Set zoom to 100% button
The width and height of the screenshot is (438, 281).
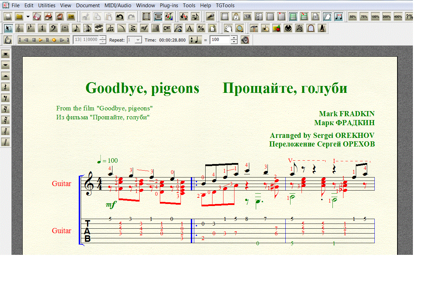tap(375, 17)
